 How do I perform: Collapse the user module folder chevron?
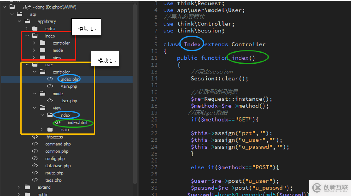(x=27, y=65)
